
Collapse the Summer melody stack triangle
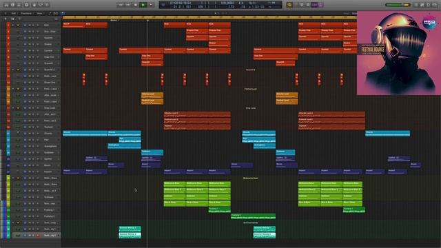coord(13,223)
